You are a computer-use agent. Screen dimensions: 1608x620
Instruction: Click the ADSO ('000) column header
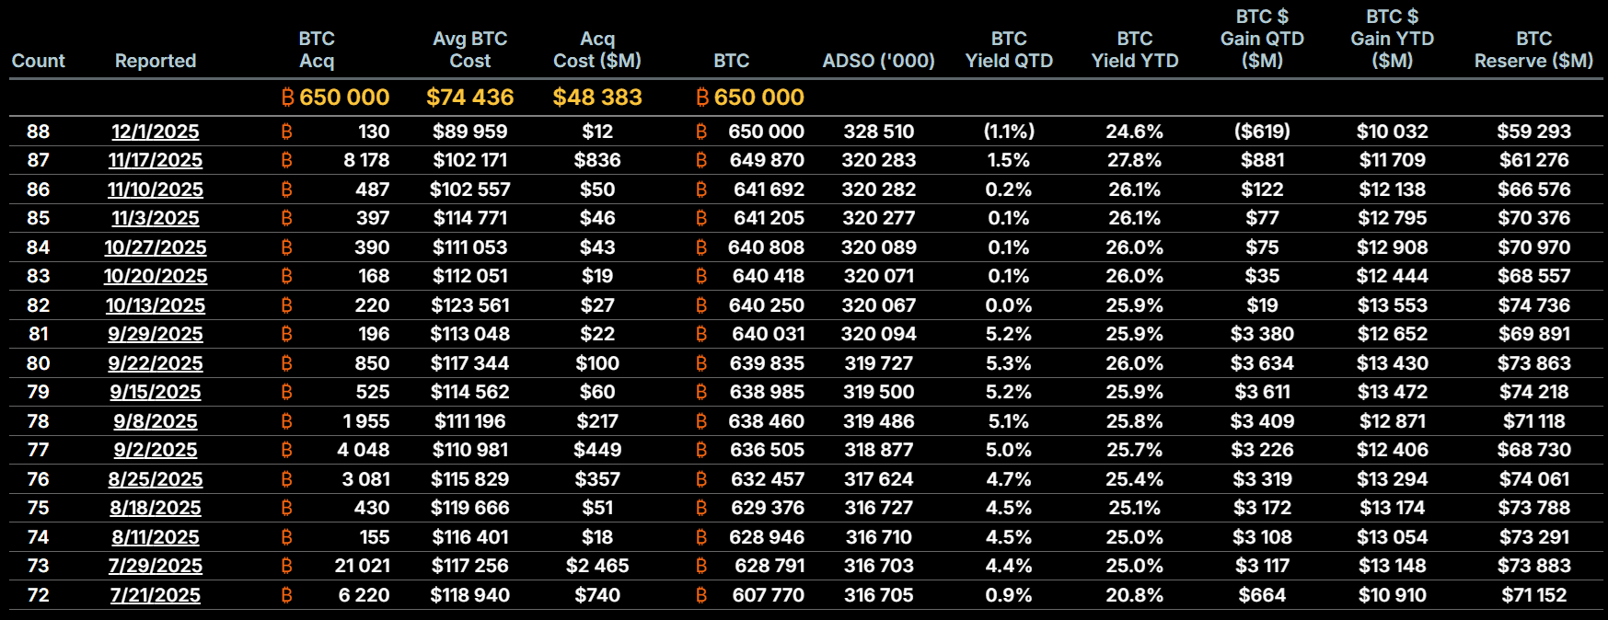tap(878, 61)
